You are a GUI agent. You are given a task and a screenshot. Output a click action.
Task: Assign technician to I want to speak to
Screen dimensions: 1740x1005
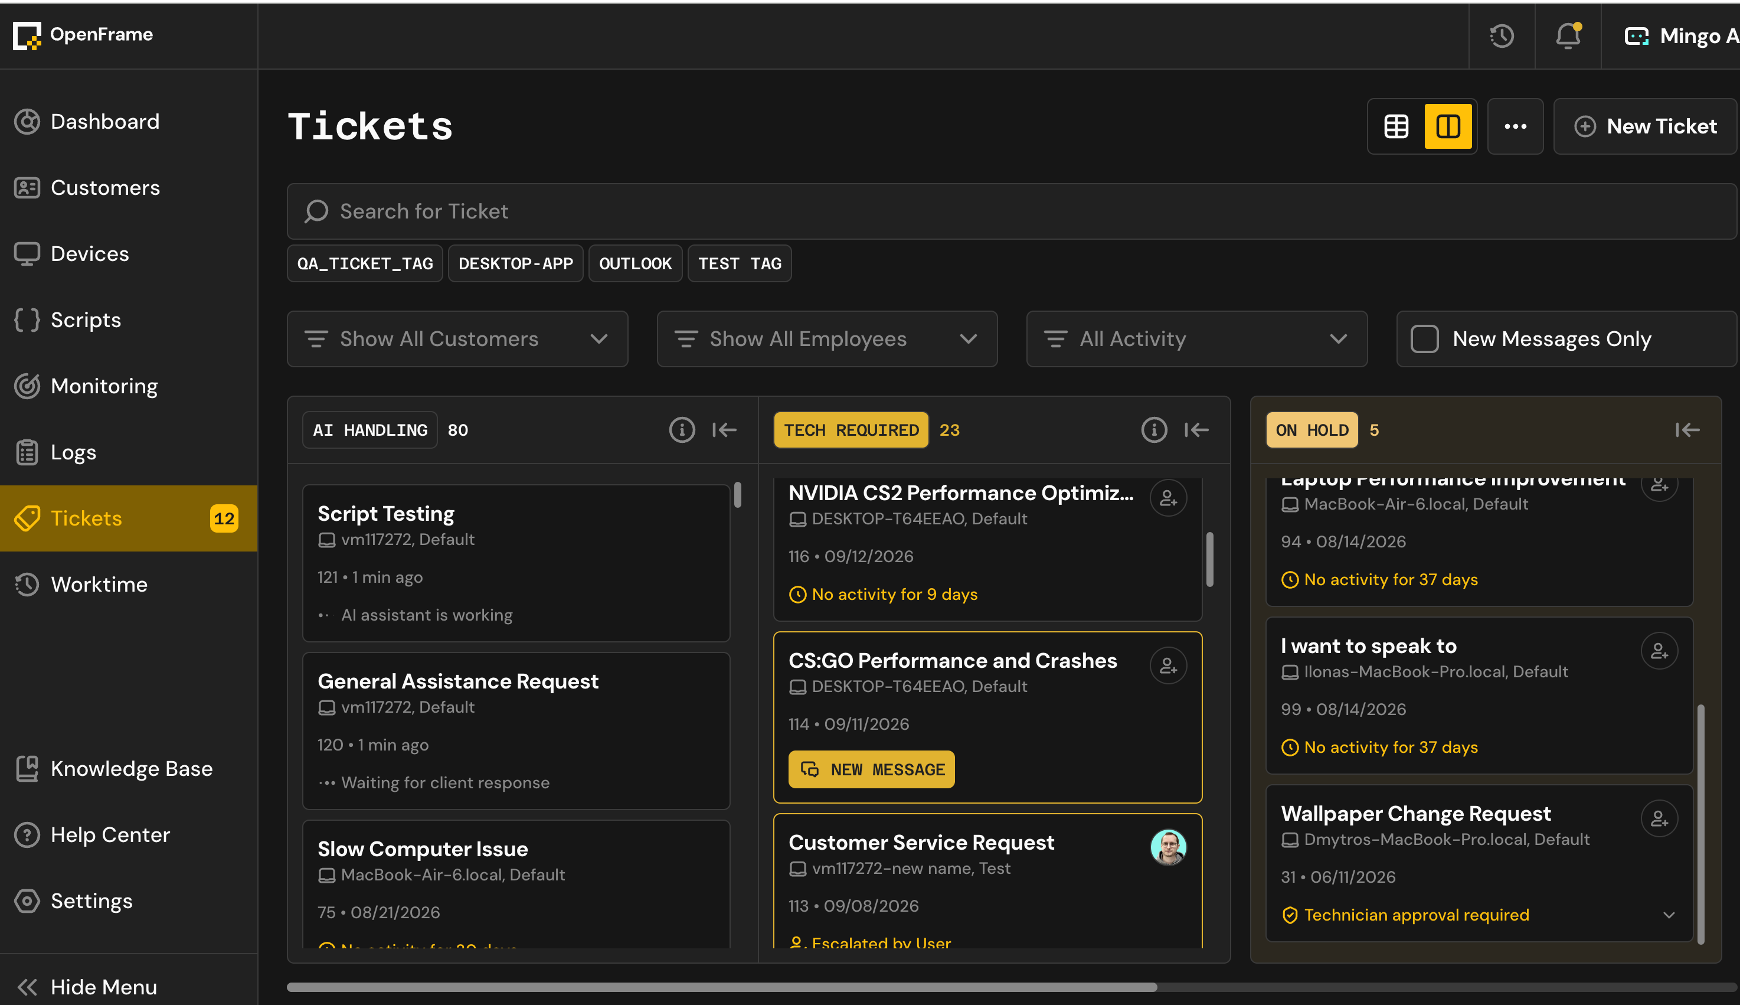1659,651
